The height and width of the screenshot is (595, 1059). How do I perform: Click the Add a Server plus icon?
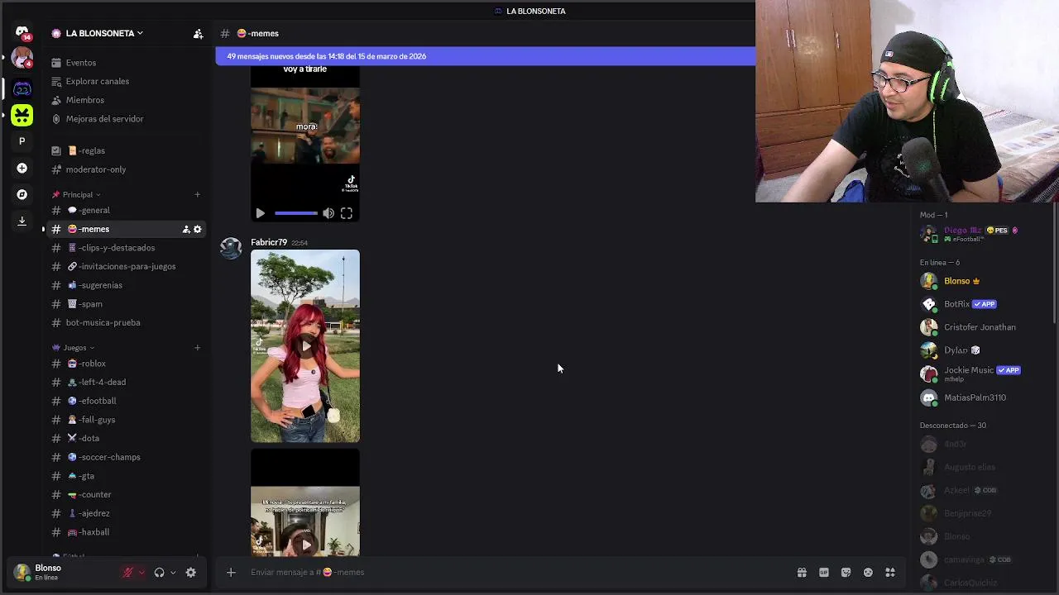22,168
